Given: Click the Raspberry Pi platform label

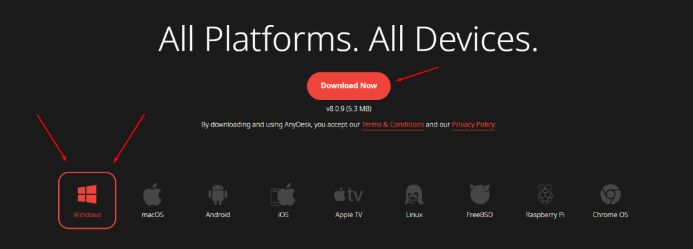Looking at the screenshot, I should tap(545, 215).
